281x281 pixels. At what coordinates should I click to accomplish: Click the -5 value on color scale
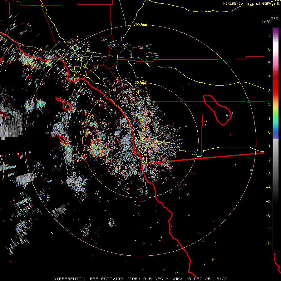coord(268,202)
